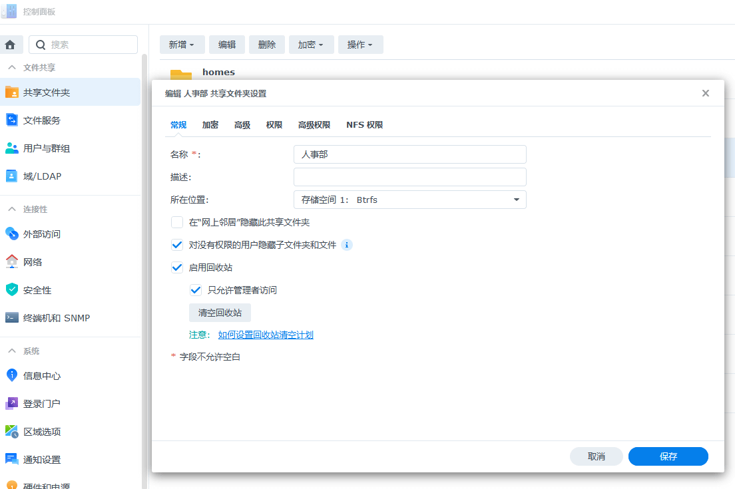Viewport: 735px width, 489px height.
Task: Switch to the NFS 权限 tab
Action: [x=364, y=125]
